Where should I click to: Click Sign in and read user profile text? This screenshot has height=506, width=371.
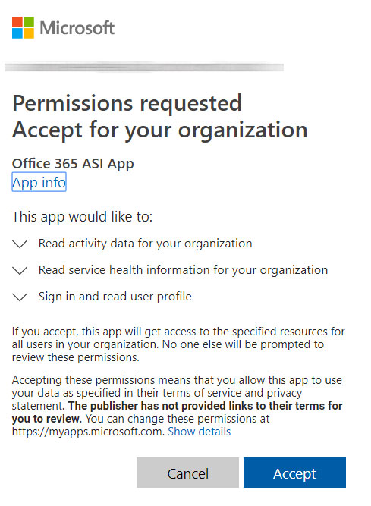[x=115, y=297]
